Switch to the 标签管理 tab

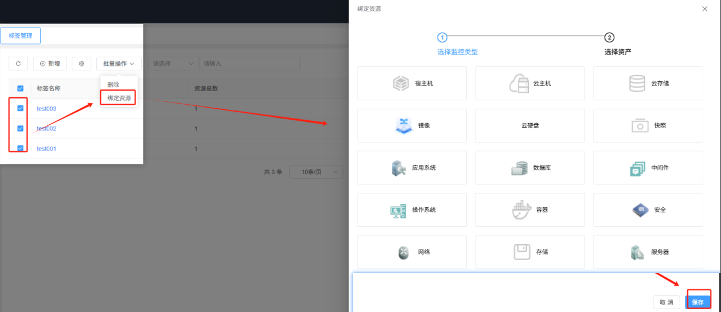click(21, 35)
